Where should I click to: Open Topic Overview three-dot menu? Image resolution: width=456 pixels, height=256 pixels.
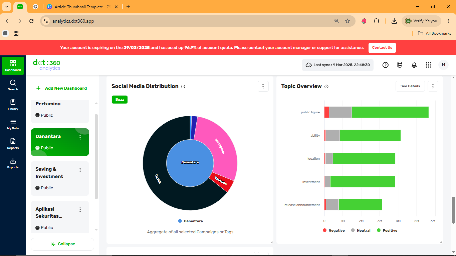pos(433,86)
